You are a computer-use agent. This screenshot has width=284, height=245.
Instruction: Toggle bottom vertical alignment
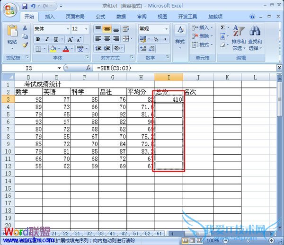coord(116,29)
